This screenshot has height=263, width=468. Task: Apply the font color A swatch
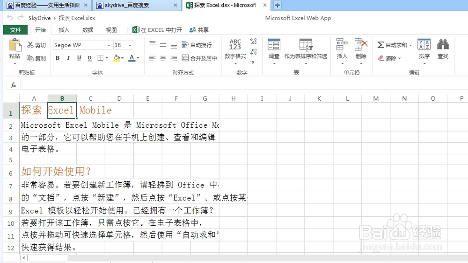(132, 58)
